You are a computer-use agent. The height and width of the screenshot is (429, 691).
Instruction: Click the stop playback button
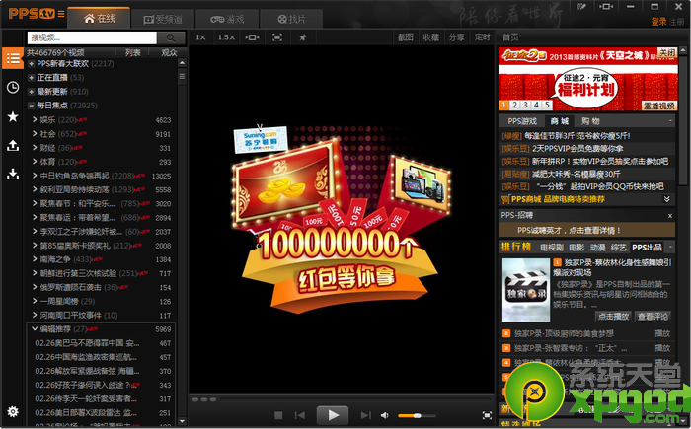tap(278, 415)
